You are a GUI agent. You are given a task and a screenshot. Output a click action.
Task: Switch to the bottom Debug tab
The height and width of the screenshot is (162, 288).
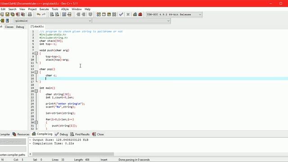(61, 134)
